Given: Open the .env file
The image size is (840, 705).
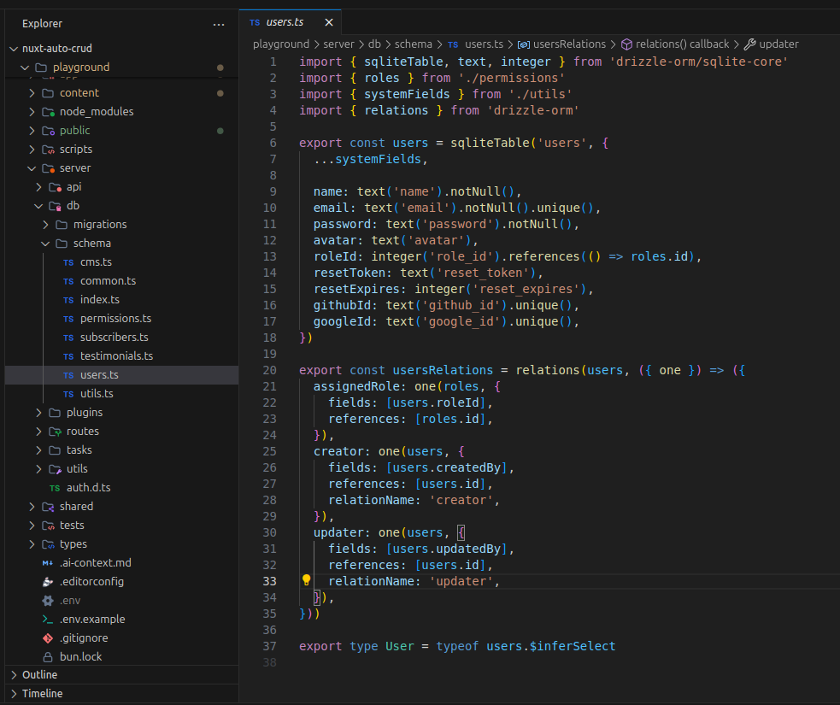Looking at the screenshot, I should pos(69,601).
